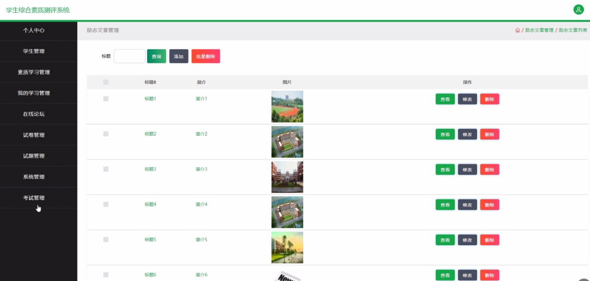Expand the 素质学习管理 sidebar menu

tap(38, 72)
